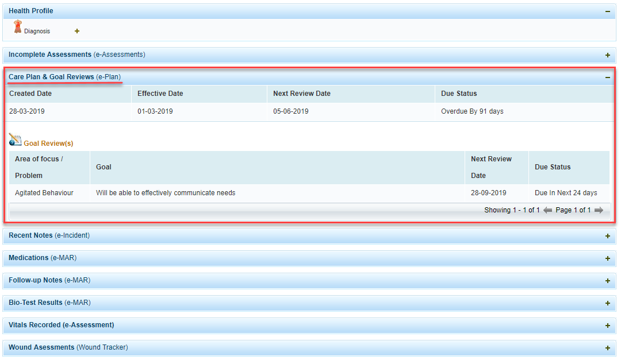Click the Due Status column header in goal table
The width and height of the screenshot is (621, 360).
coord(553,167)
